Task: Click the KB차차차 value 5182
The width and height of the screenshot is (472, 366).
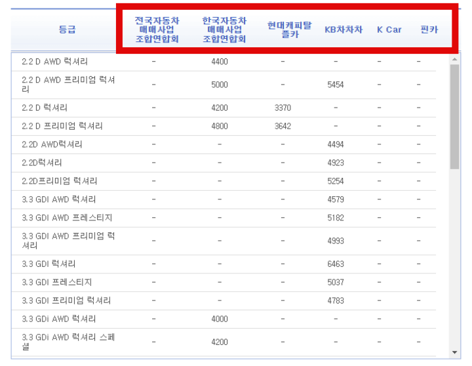Action: (336, 218)
